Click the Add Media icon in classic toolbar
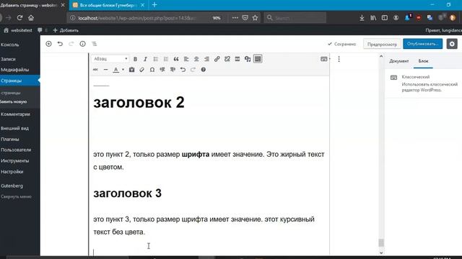This screenshot has width=462, height=259. (x=248, y=59)
